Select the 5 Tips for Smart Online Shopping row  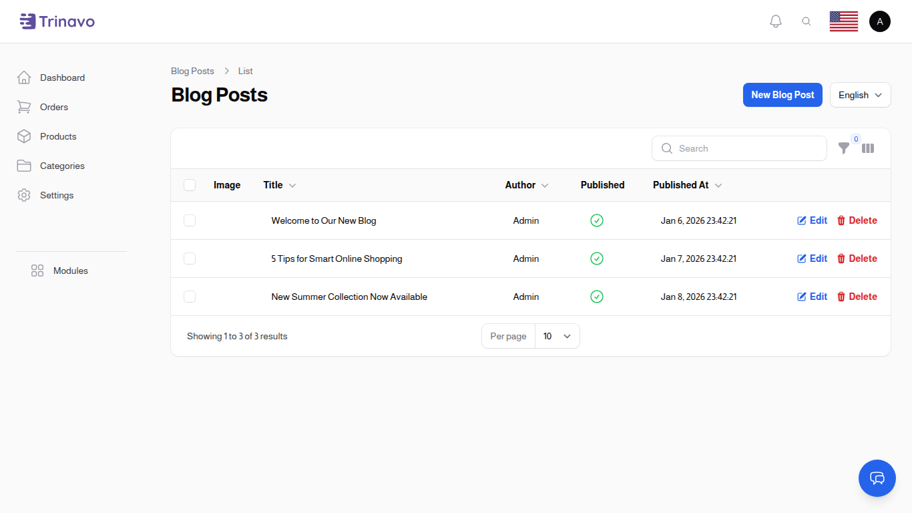190,259
